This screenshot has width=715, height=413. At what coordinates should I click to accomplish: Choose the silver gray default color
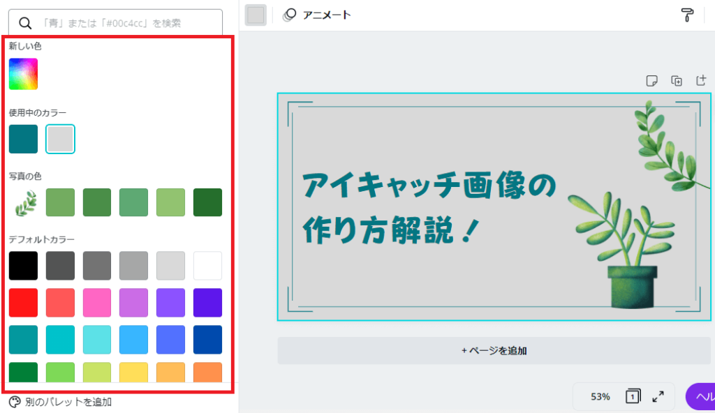[x=133, y=266]
